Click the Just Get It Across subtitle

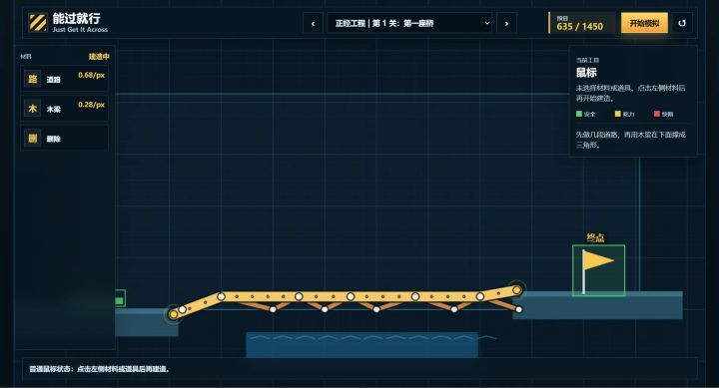coord(80,30)
